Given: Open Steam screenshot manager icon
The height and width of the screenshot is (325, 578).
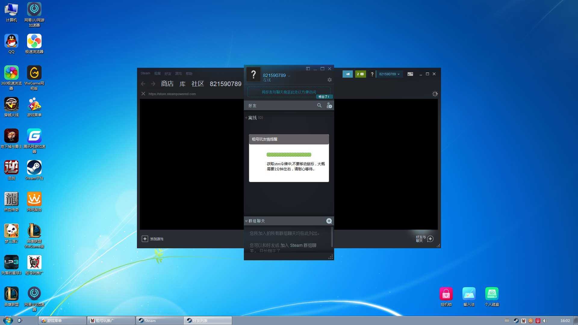Looking at the screenshot, I should [x=410, y=74].
